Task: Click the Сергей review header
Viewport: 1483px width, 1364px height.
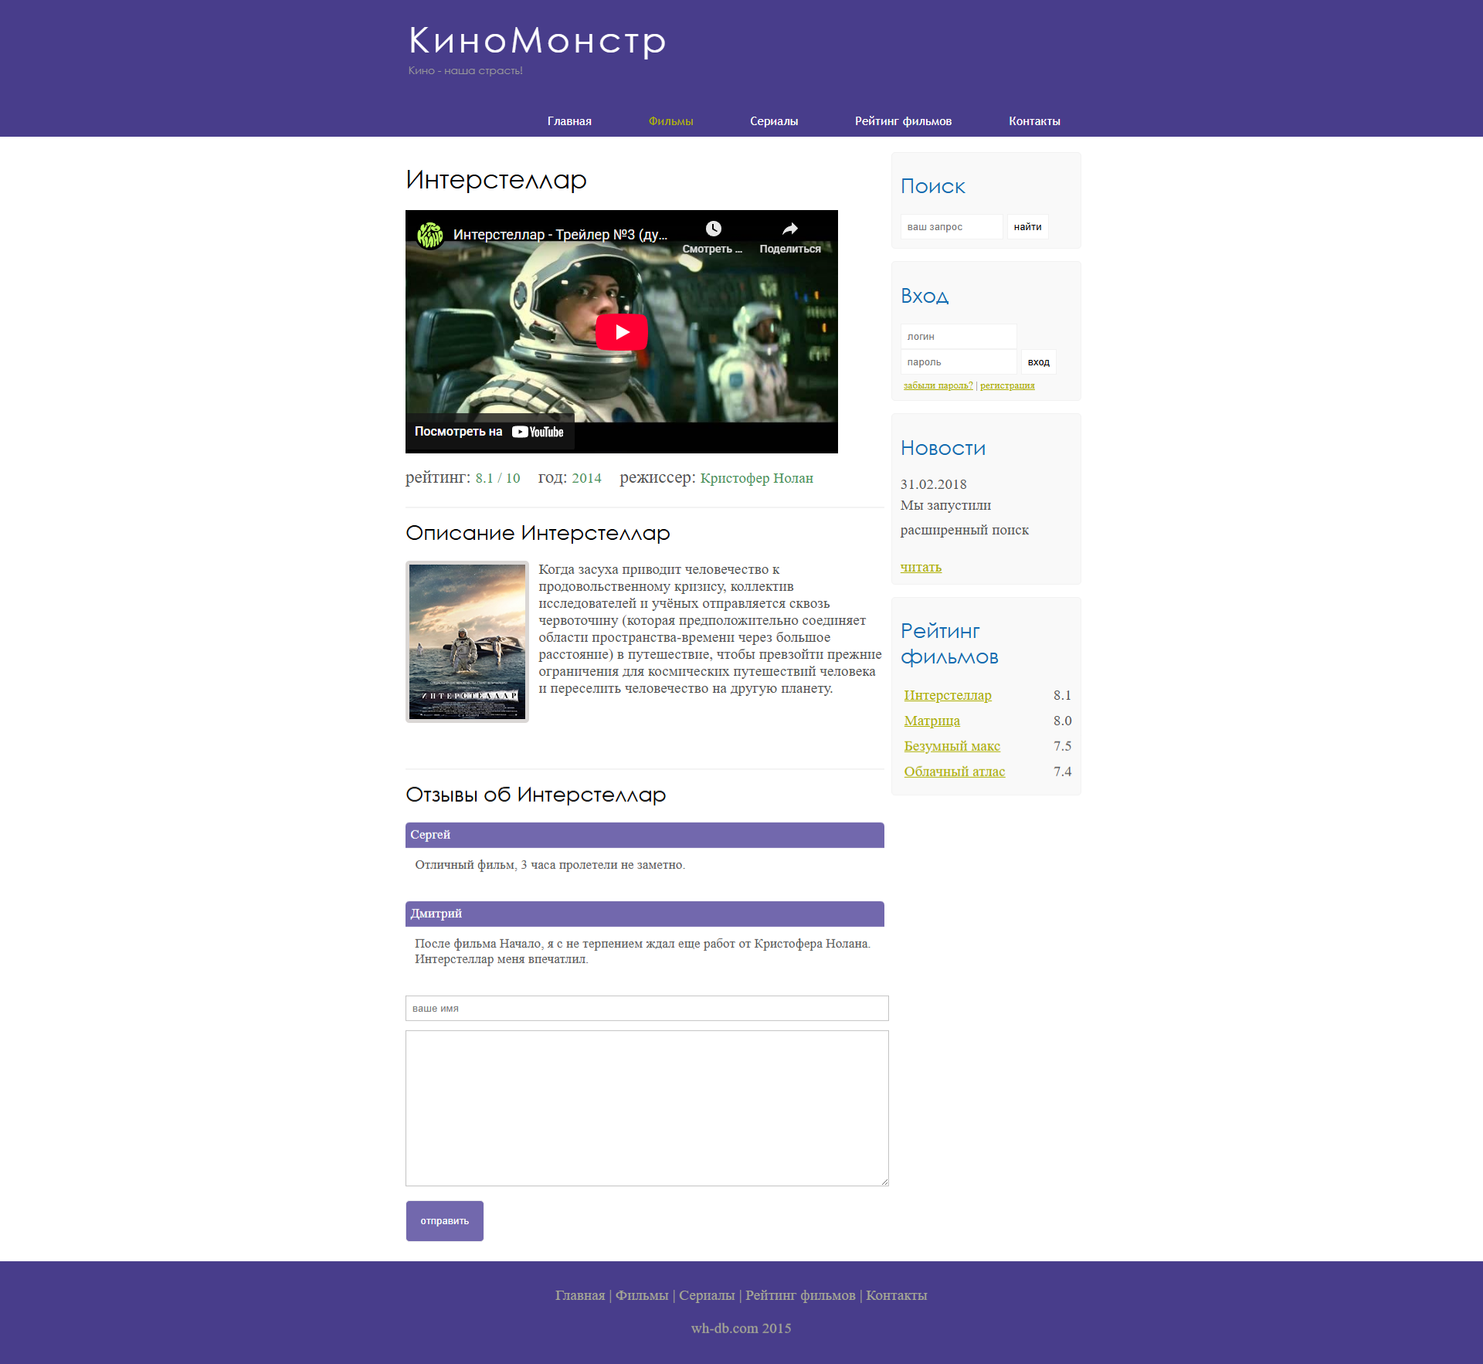Action: coord(645,835)
